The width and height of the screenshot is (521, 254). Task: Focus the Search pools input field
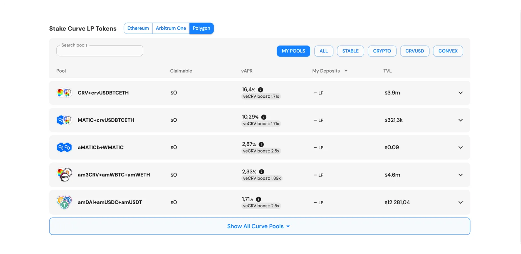coord(100,51)
